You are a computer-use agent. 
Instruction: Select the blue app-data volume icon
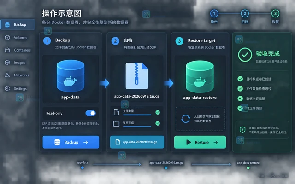point(71,75)
